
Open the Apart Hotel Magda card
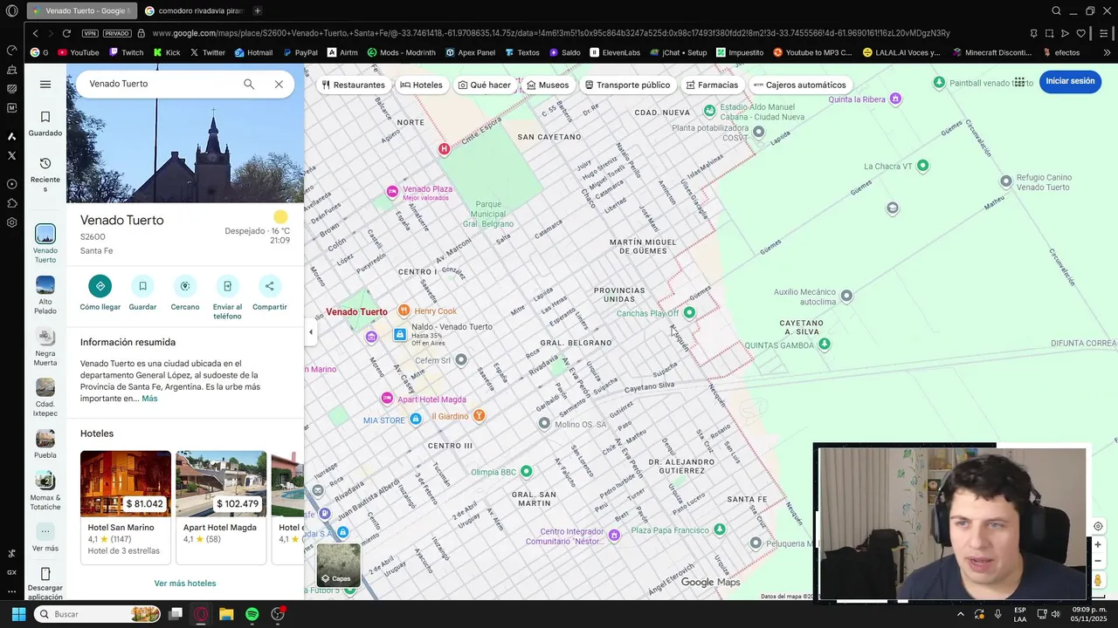tap(221, 506)
